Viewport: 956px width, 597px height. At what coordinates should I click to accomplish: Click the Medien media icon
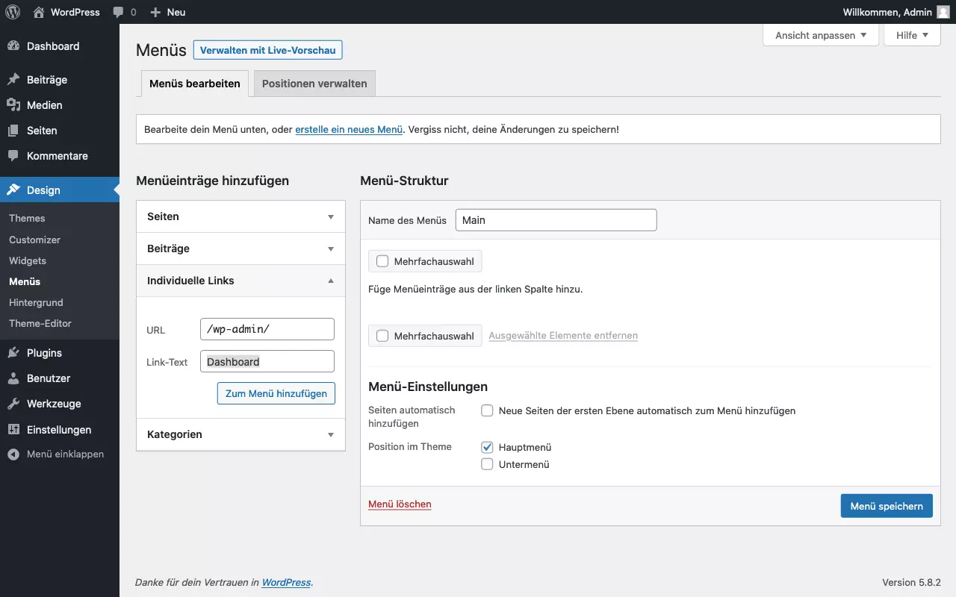[13, 105]
